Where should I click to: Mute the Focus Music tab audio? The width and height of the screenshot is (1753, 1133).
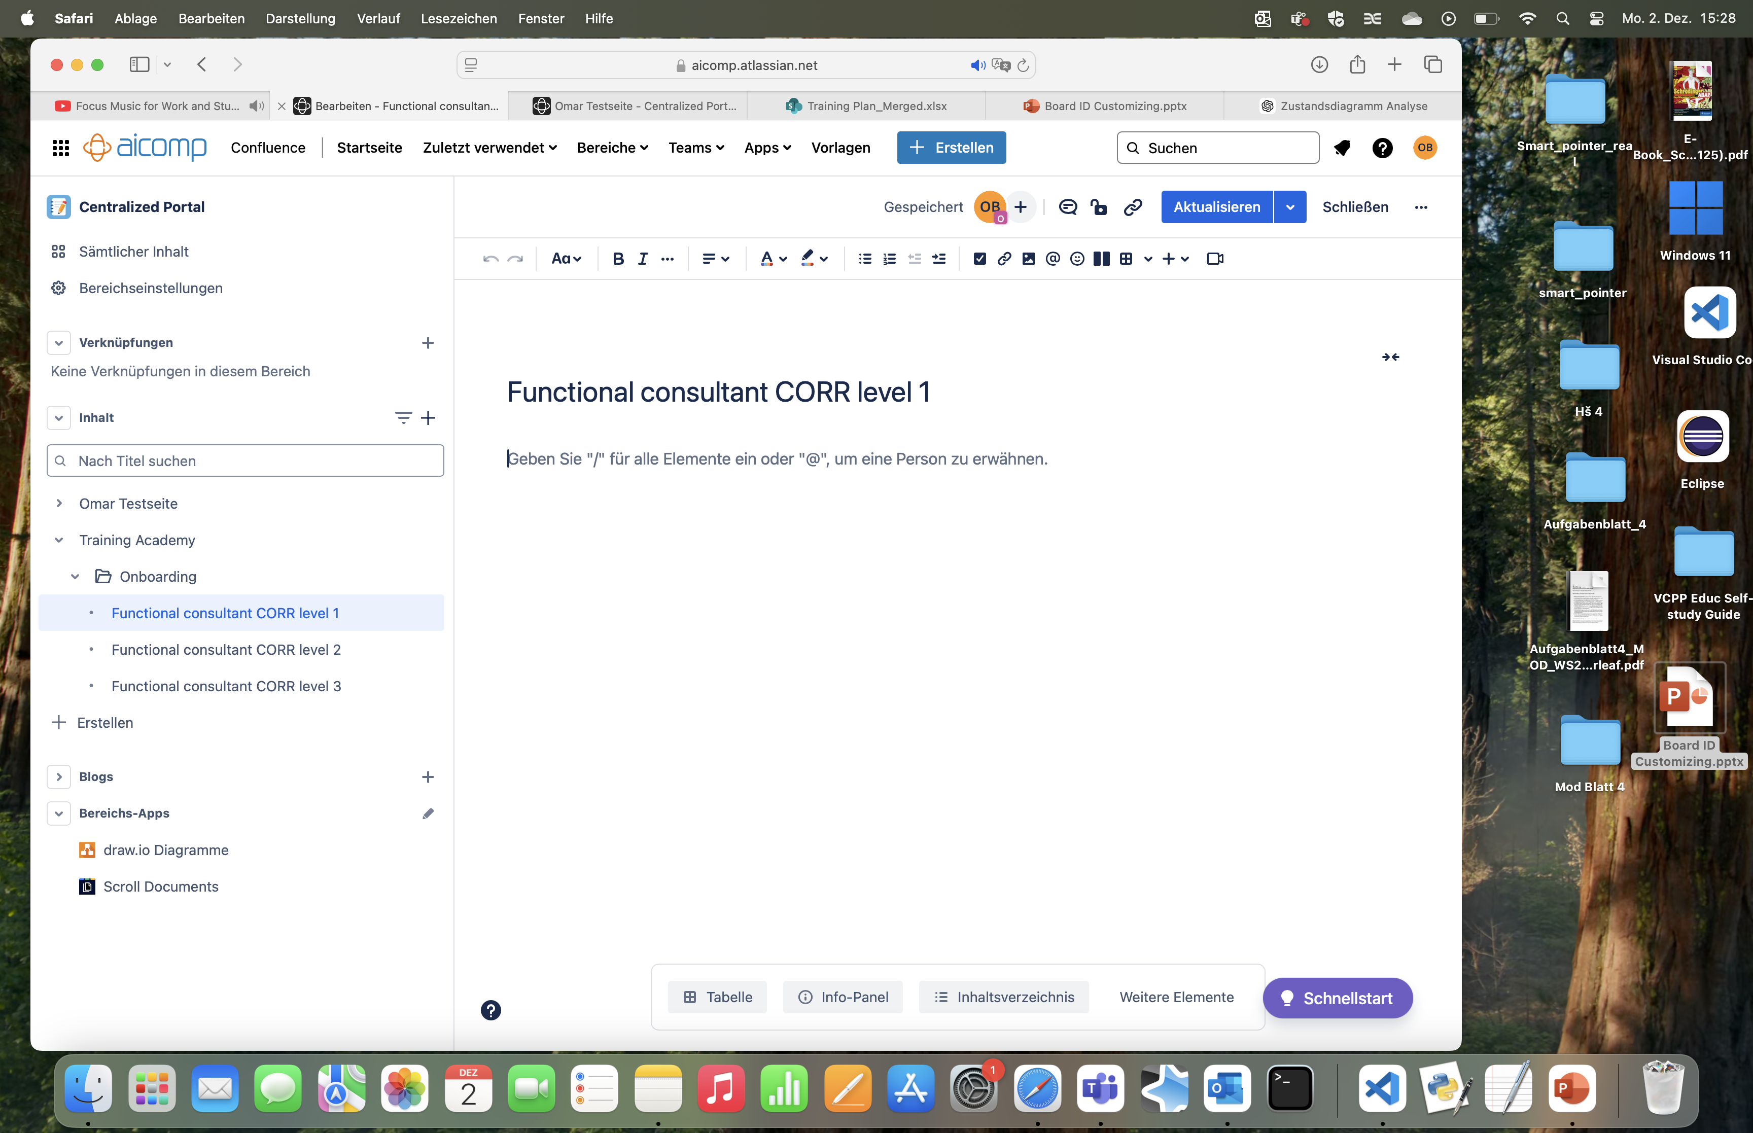(256, 106)
